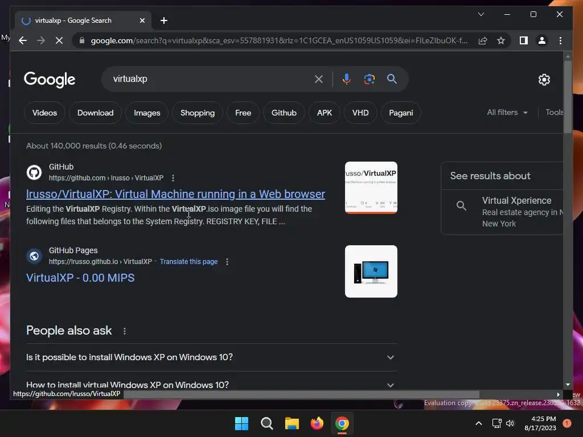Expand 'How to install virtual Windows XP' question

point(212,385)
